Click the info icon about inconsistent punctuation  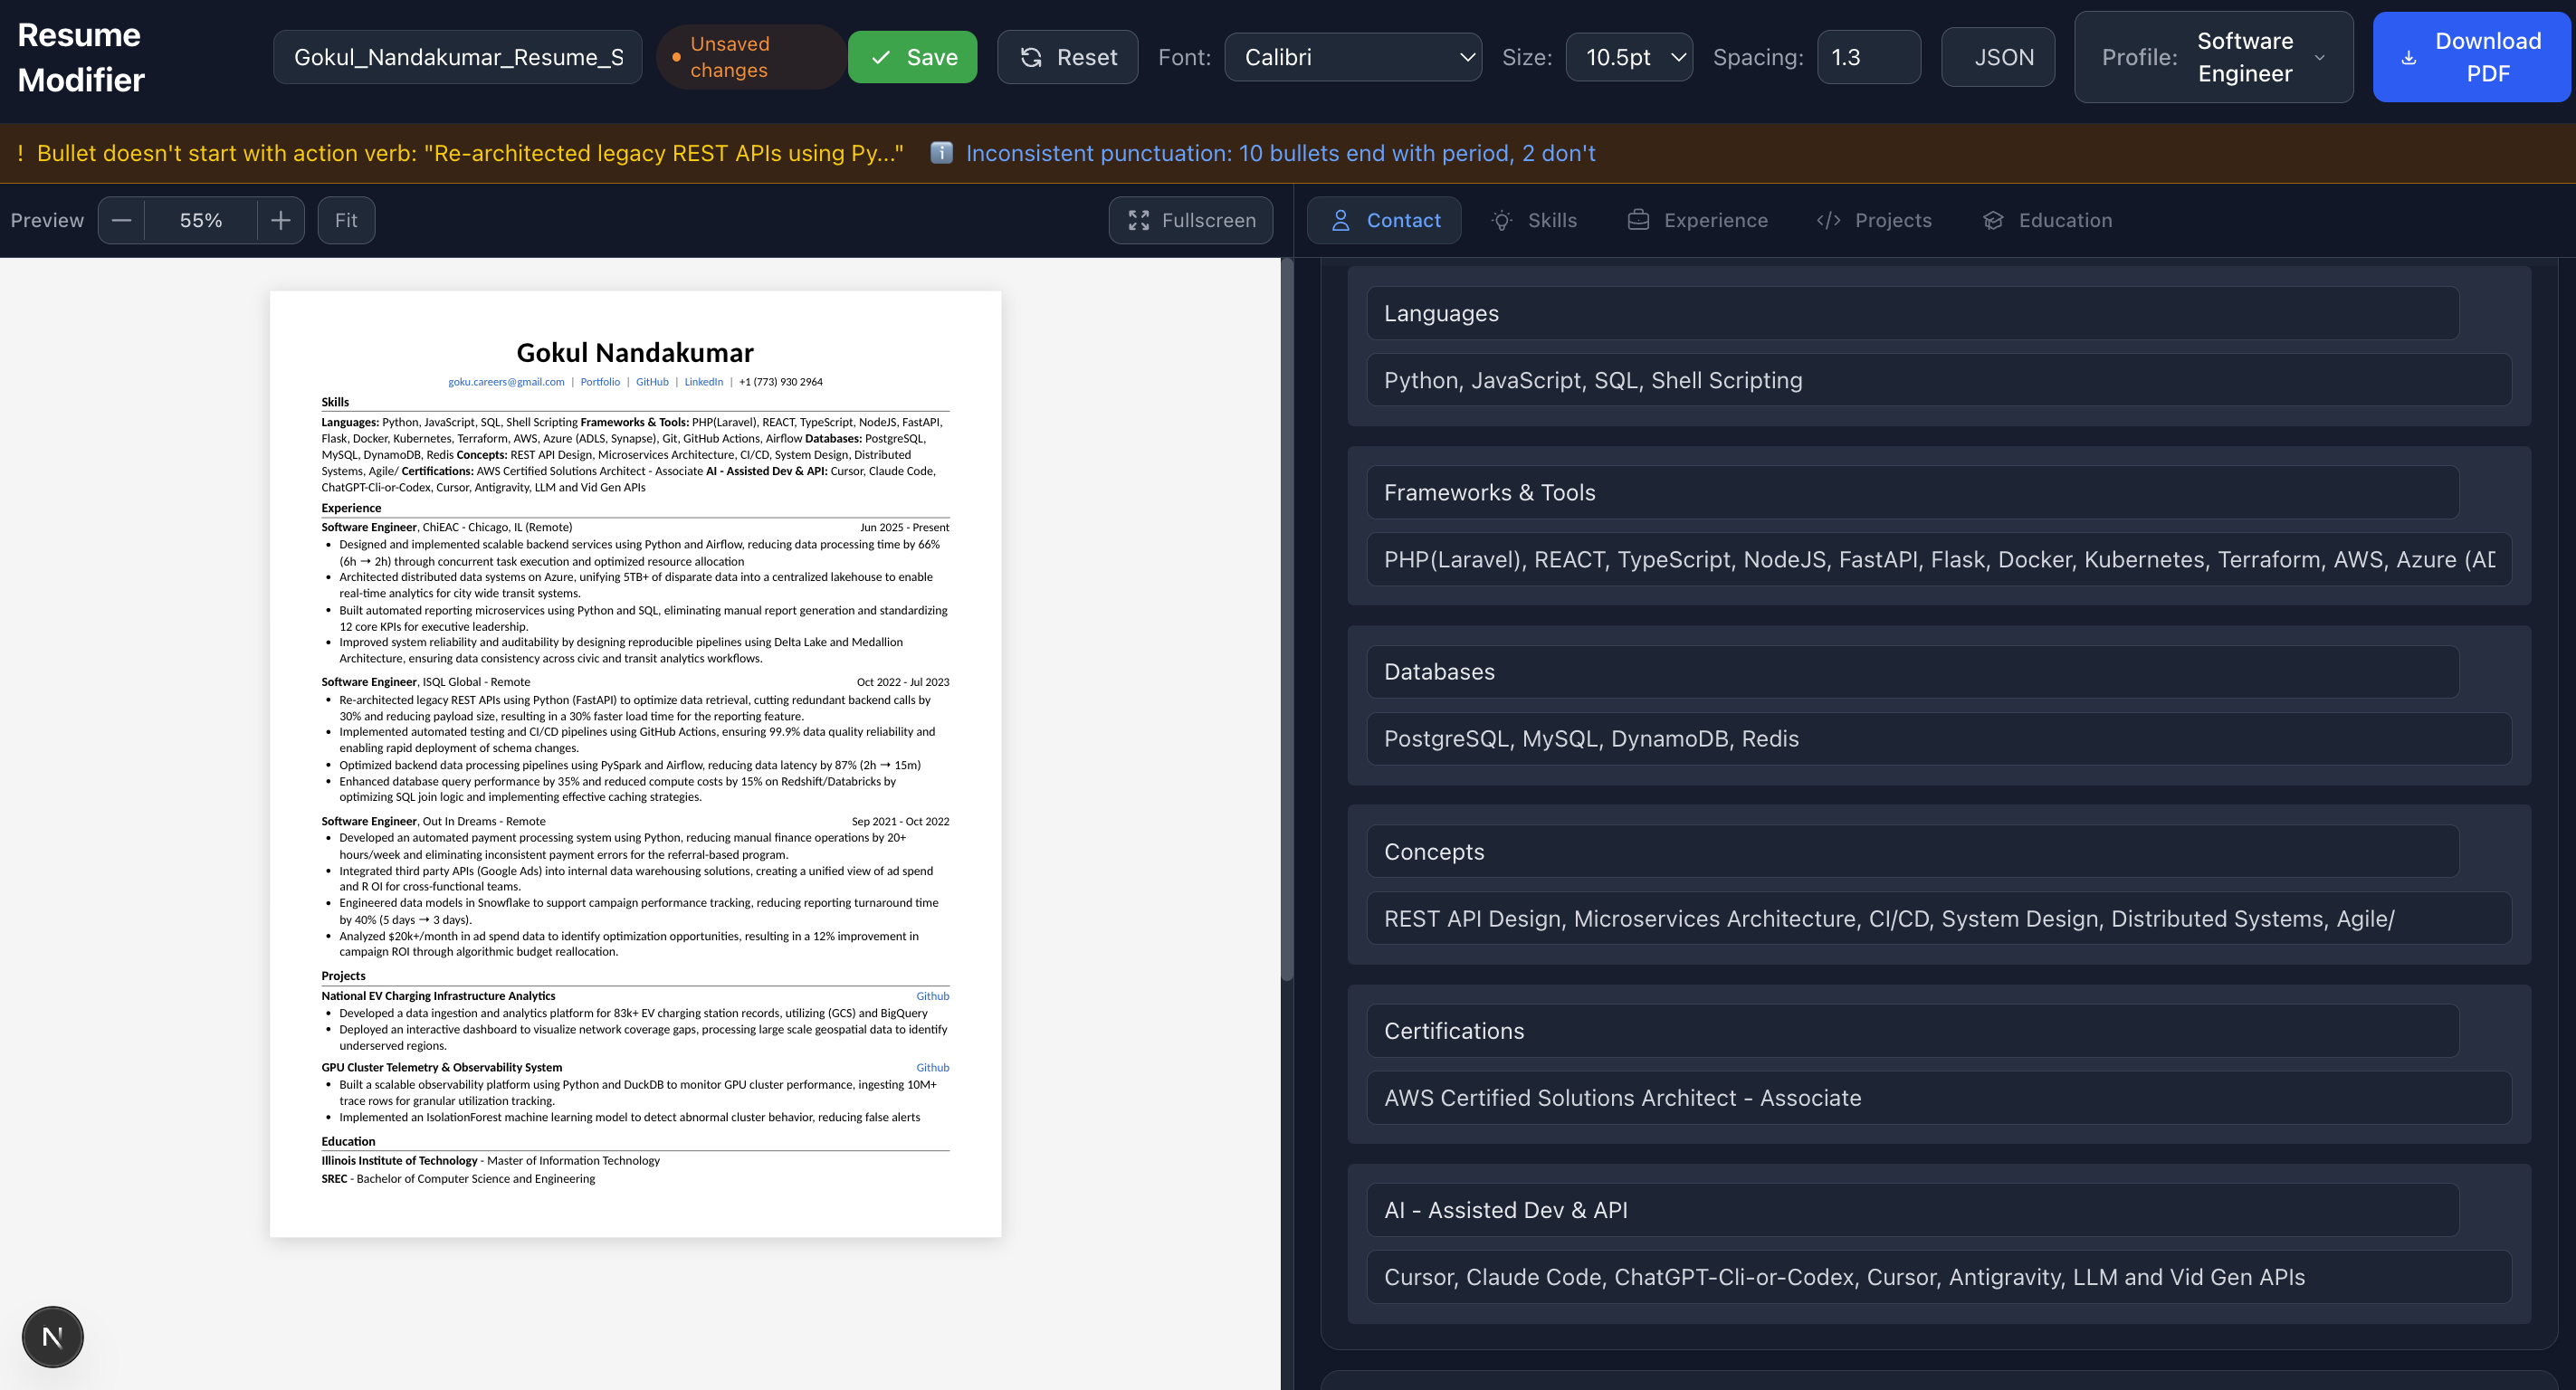coord(941,153)
